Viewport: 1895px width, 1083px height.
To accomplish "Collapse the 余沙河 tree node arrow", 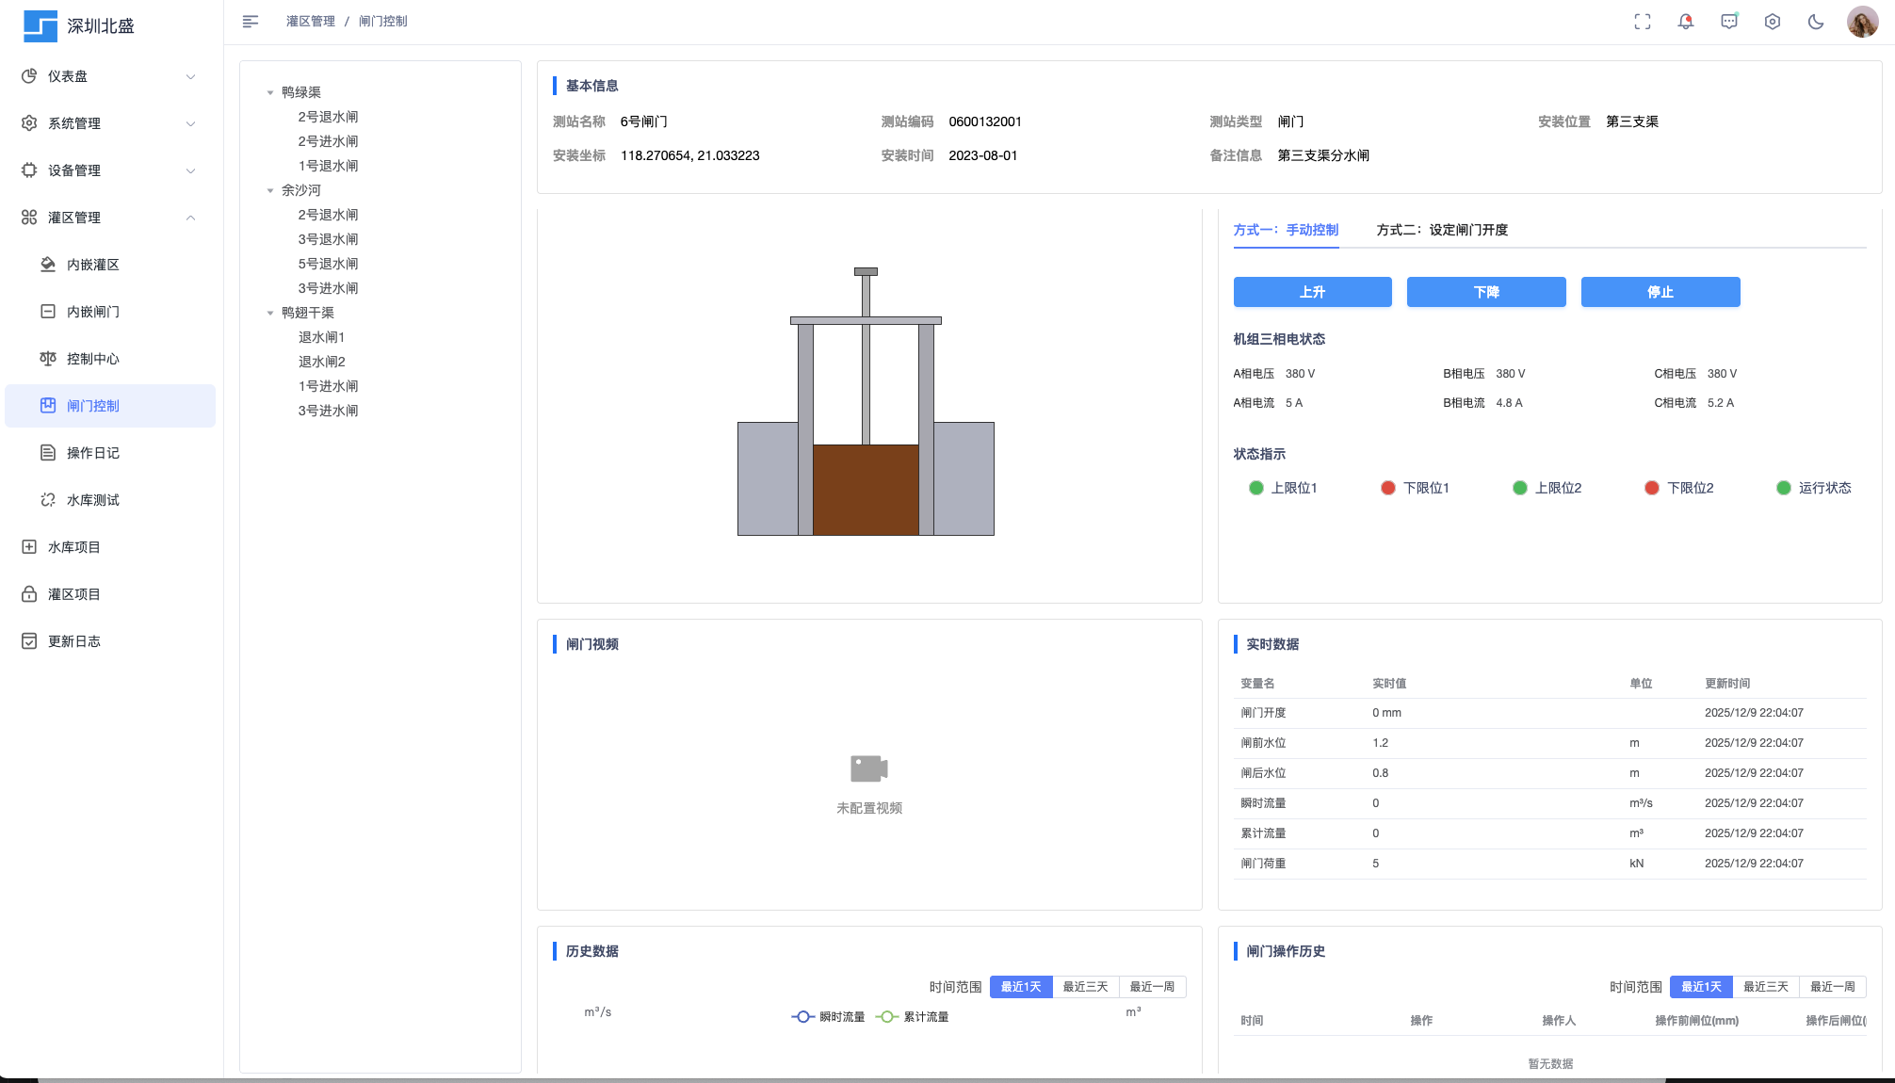I will pyautogui.click(x=270, y=190).
